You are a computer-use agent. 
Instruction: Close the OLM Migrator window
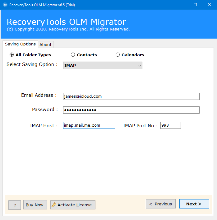pyautogui.click(x=210, y=5)
